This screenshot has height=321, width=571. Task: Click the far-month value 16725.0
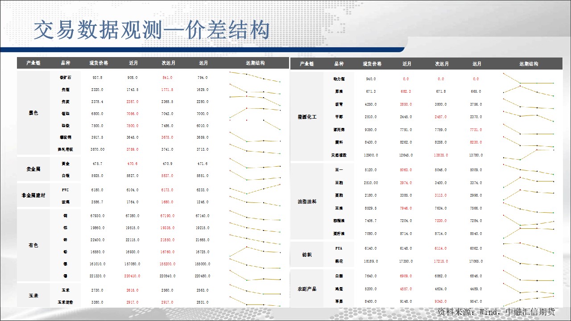pos(202,252)
